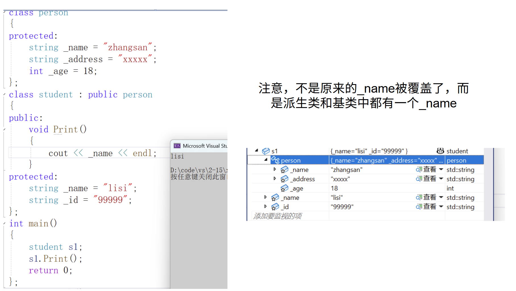The image size is (516, 291).
Task: Open the 查看 dropdown arrow for "xxxxx"
Action: pos(441,179)
